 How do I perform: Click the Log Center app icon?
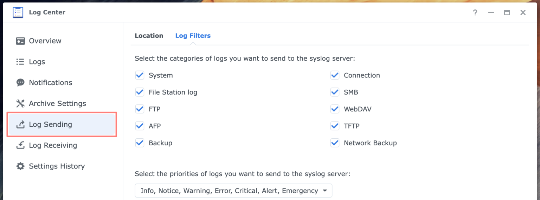[x=18, y=13]
